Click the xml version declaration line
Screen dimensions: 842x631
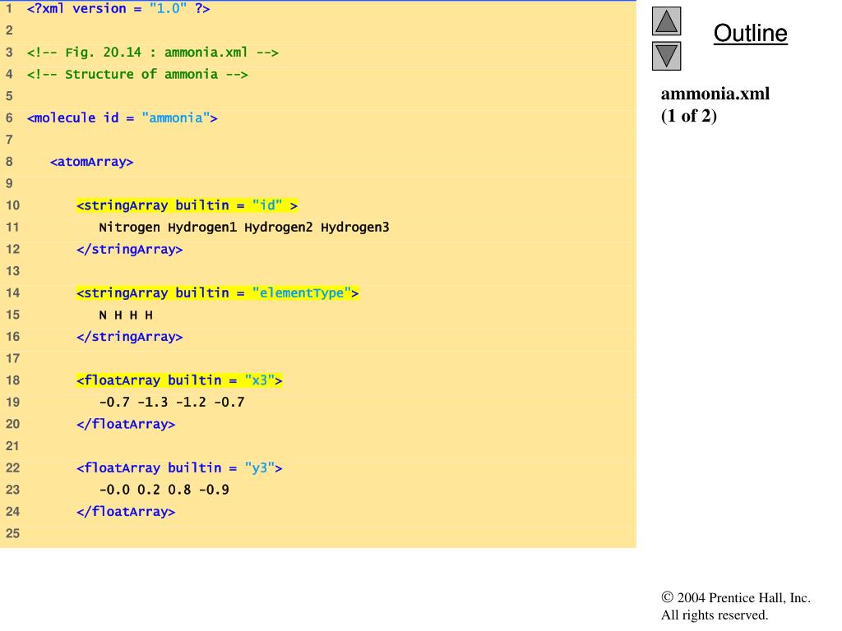click(x=118, y=8)
